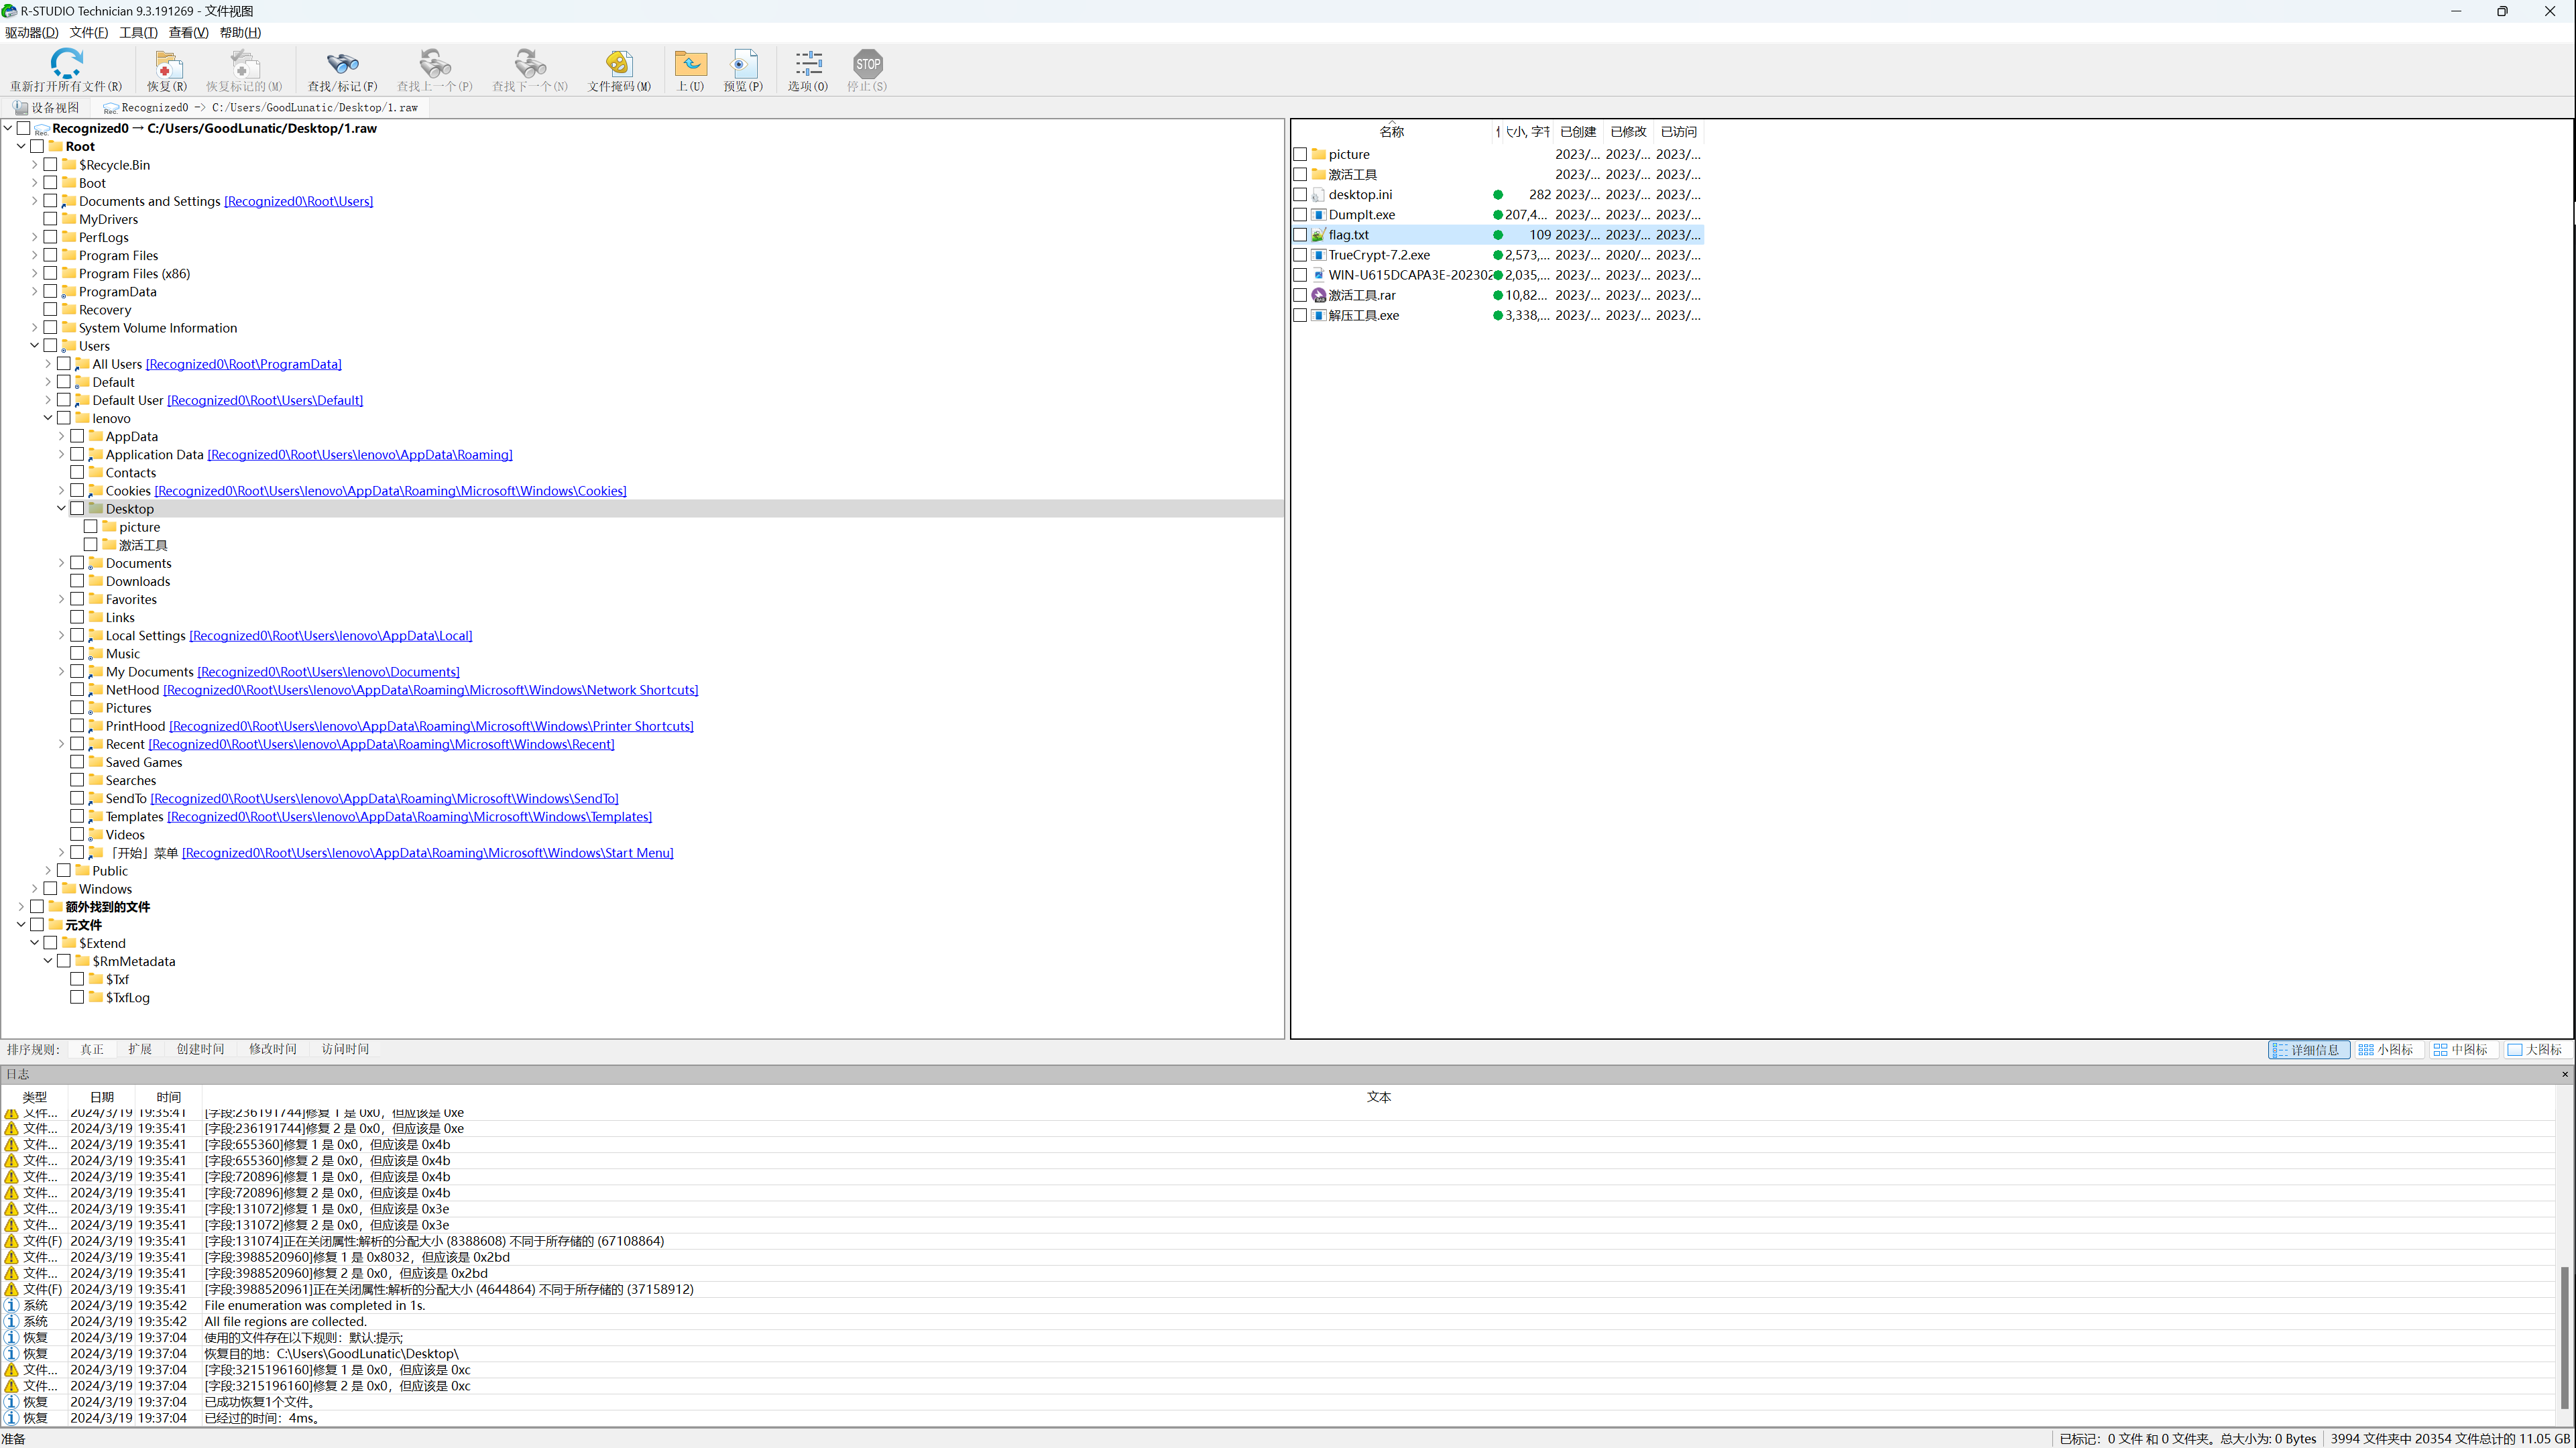Open the Find/Mark binoculars tool
This screenshot has height=1448, width=2576.
point(342,64)
